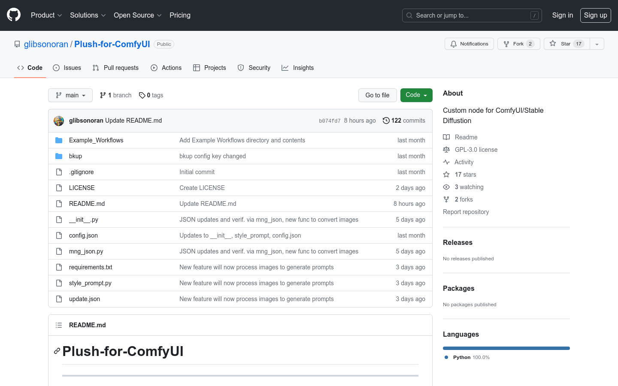Switch to the Pull requests tab
Screen dimensions: 618x386
tap(115, 68)
